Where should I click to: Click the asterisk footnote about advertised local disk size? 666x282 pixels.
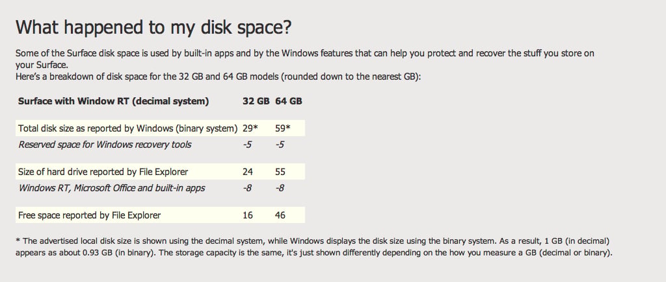coord(314,247)
